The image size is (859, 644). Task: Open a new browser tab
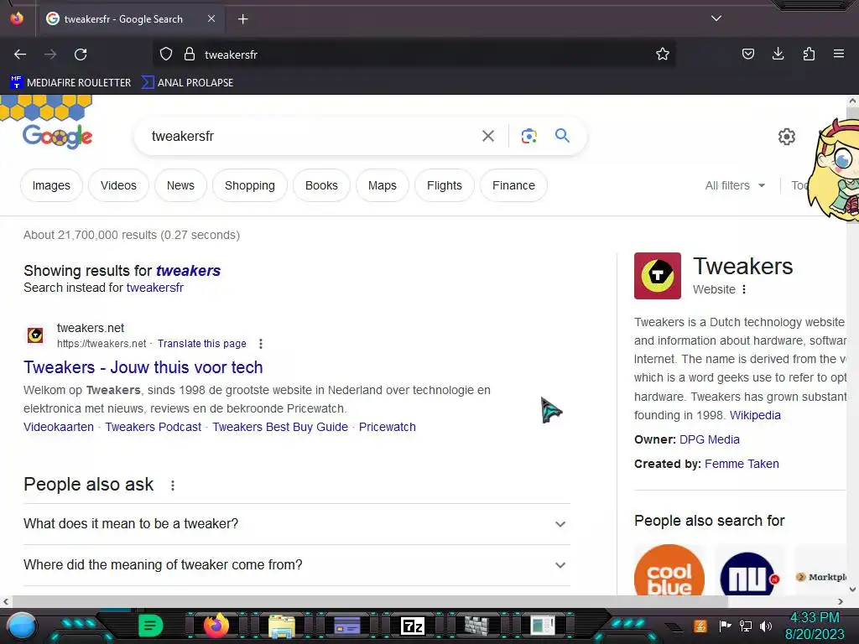(x=242, y=19)
